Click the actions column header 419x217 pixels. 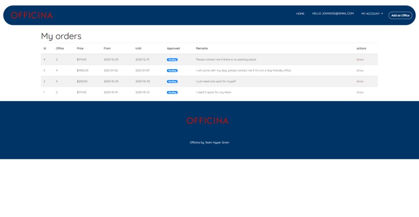click(361, 48)
